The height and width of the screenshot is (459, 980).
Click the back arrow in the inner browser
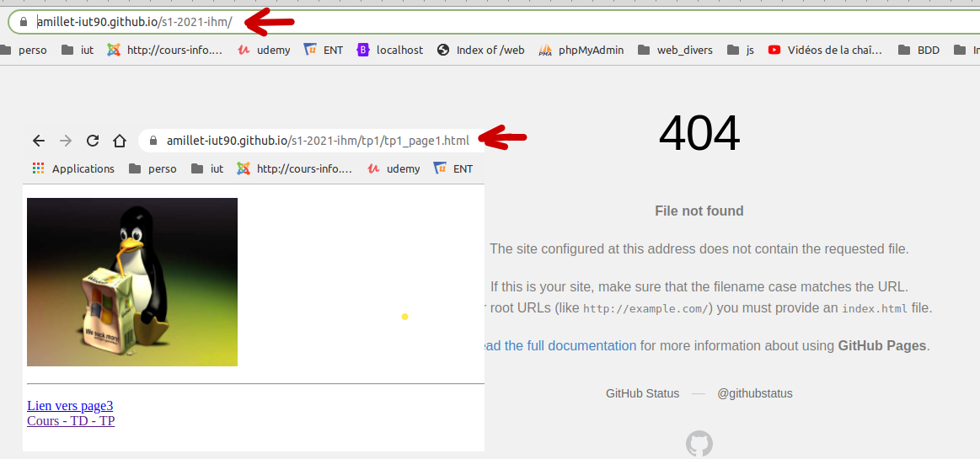[x=38, y=141]
